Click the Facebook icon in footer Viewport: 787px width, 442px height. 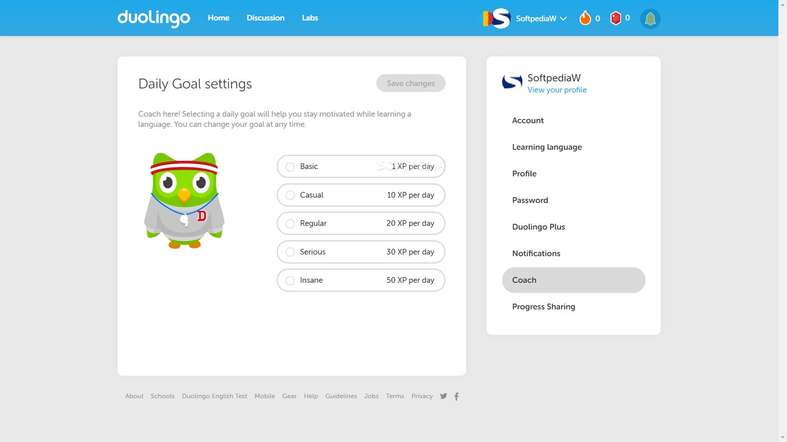457,397
